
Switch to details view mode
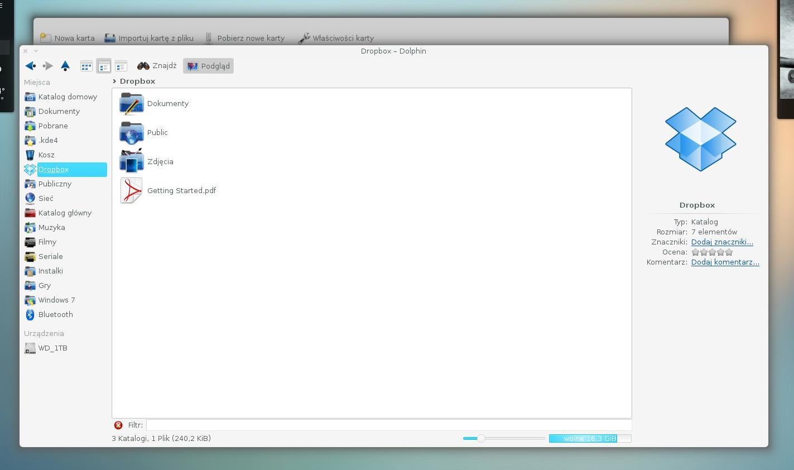click(121, 66)
